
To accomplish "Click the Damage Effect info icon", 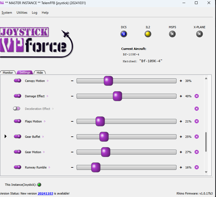I will click(x=47, y=96).
